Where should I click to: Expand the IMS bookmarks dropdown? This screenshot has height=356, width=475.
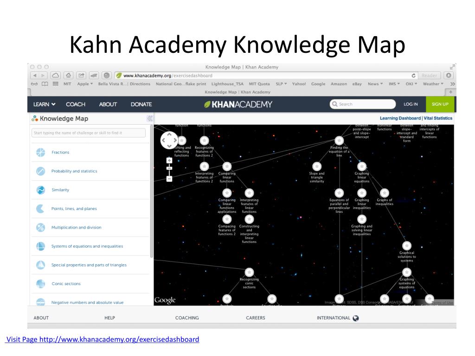pos(394,84)
